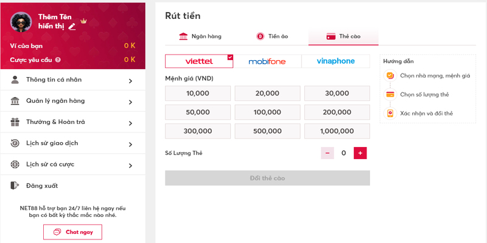Click the Cược yêu cầu value 0 K
Image resolution: width=487 pixels, height=243 pixels.
(130, 60)
